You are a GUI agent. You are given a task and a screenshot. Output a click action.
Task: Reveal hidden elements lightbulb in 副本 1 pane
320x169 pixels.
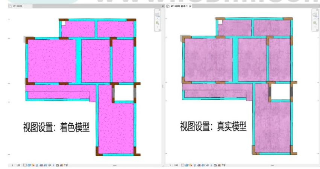[211, 165]
